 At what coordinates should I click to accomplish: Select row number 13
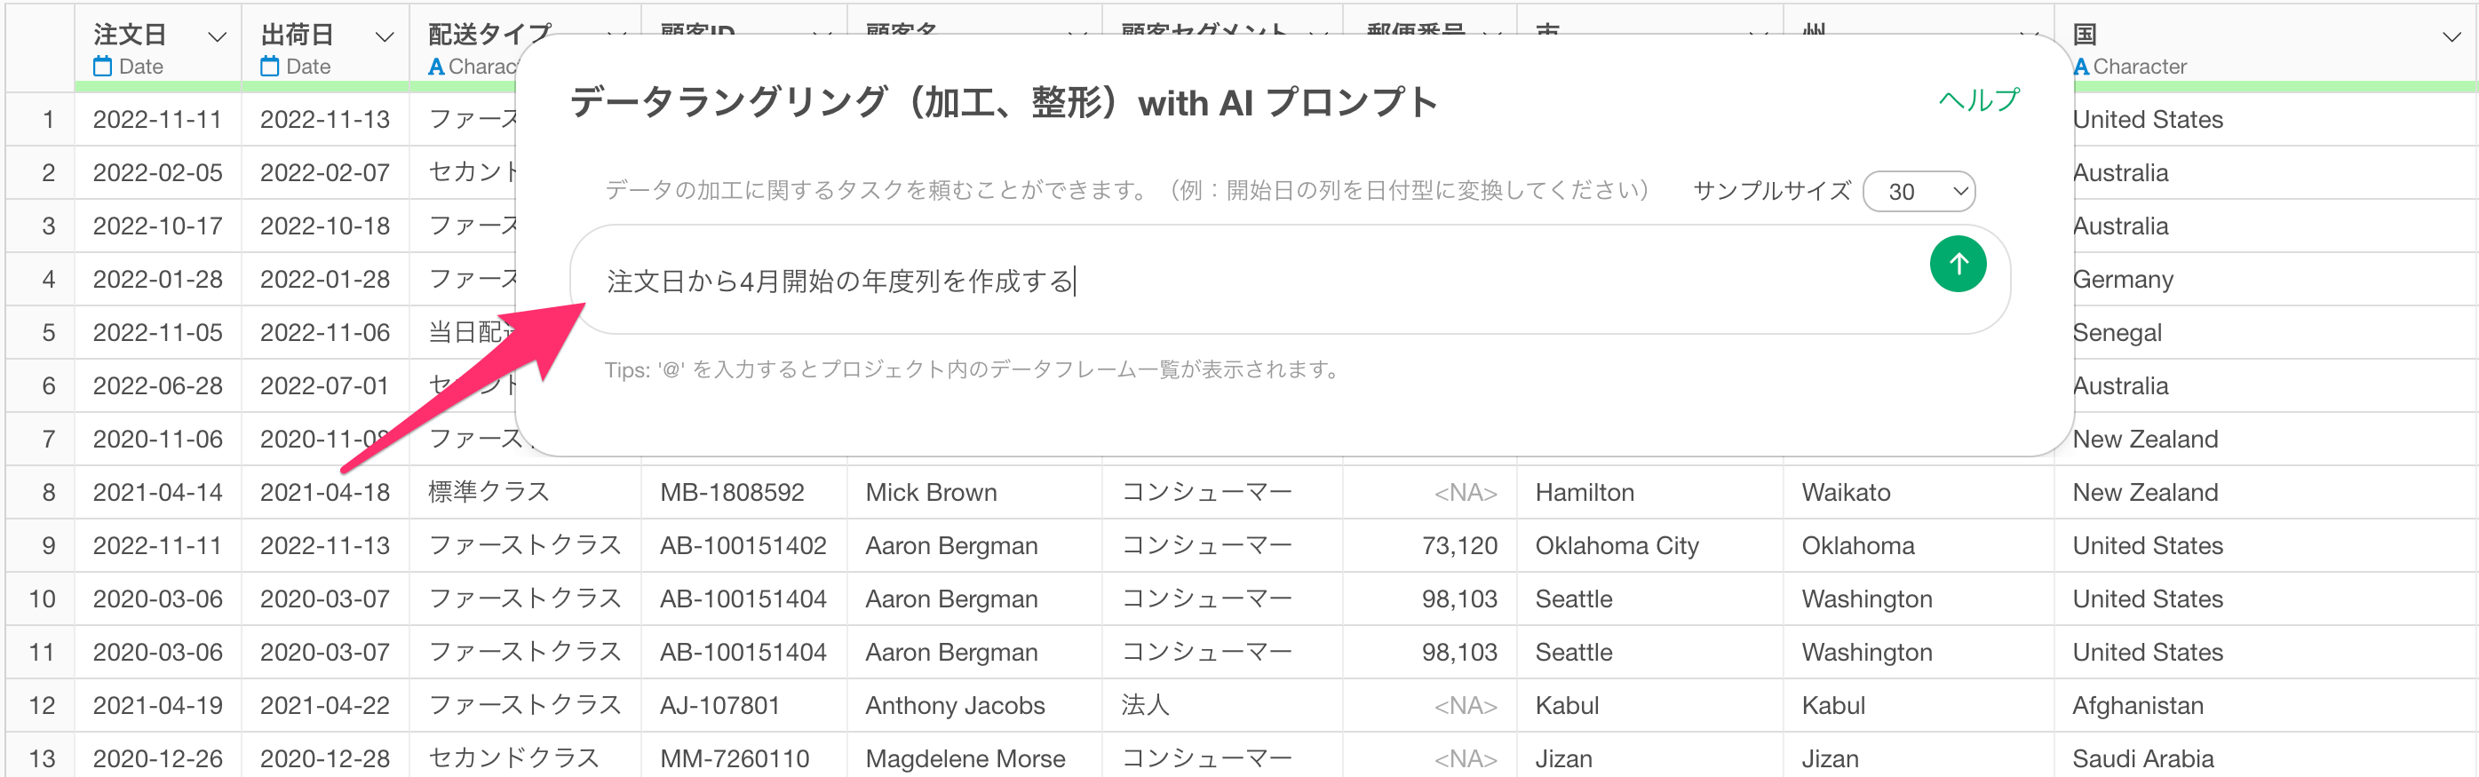pos(43,757)
